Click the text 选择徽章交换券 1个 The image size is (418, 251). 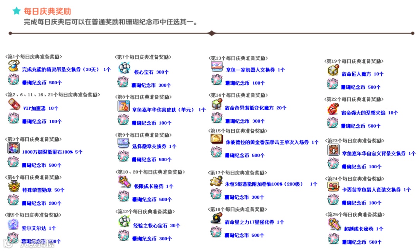(154, 146)
